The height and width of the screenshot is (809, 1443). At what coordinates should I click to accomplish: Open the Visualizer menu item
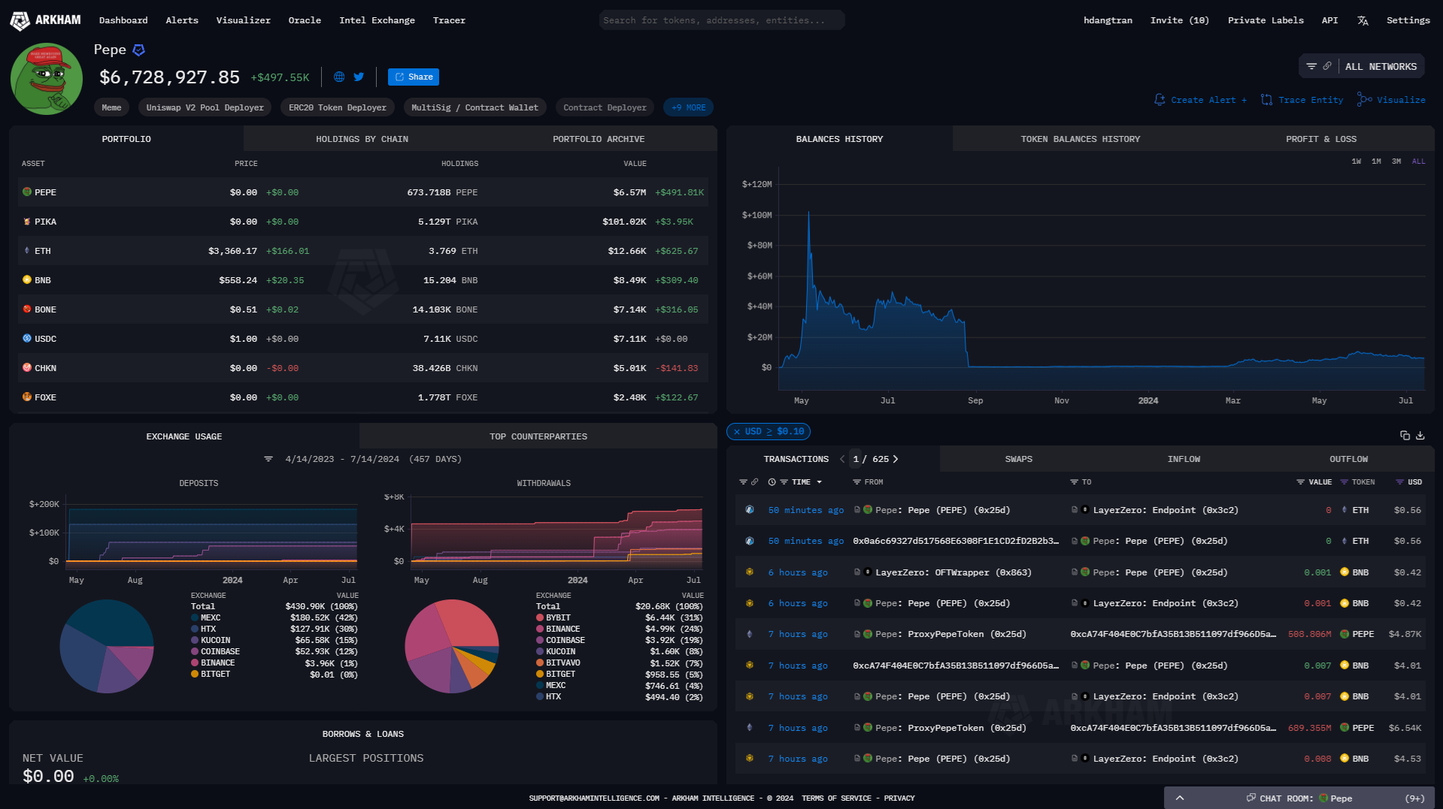(243, 20)
